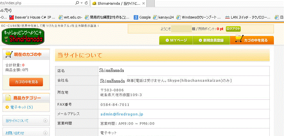Click the ログアウト logout button
Screen dimensions: 284x136
pyautogui.click(x=233, y=29)
